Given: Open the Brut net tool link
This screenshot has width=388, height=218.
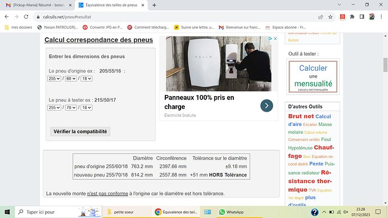Looking at the screenshot, I should point(301,116).
